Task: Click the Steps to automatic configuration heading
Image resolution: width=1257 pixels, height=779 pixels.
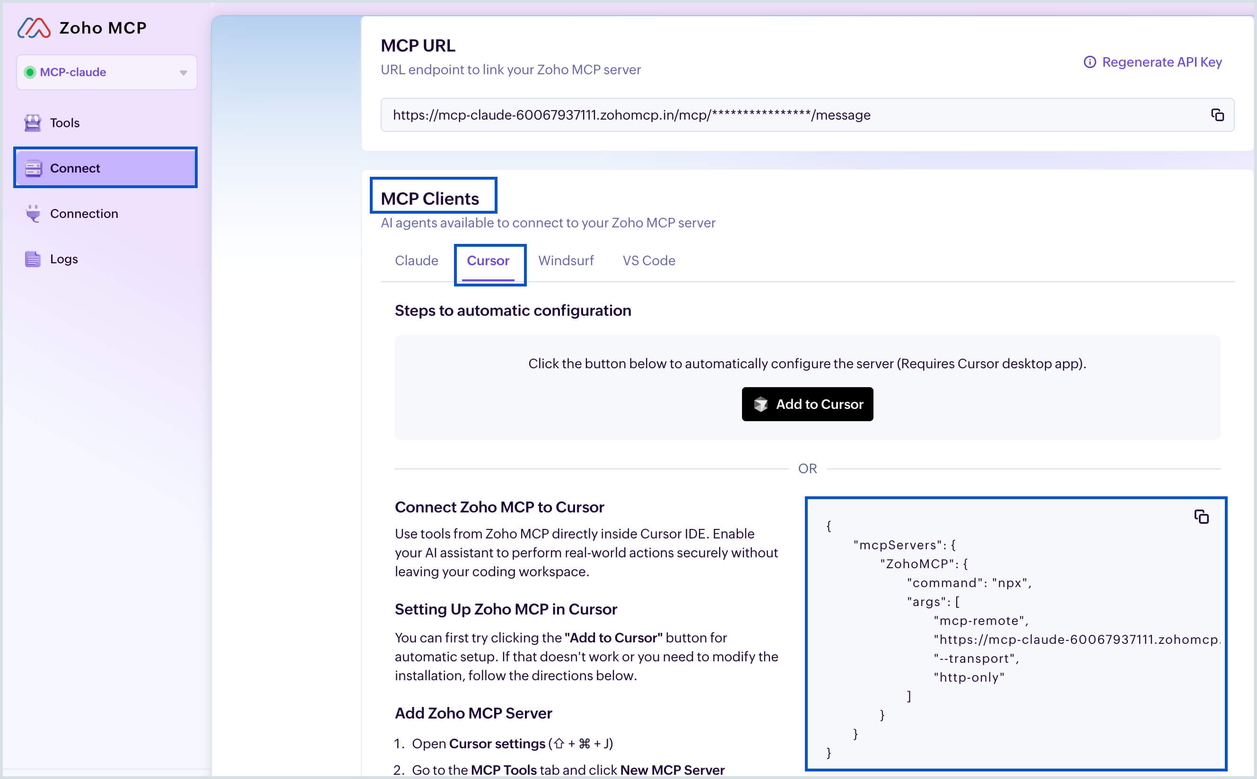Action: coord(513,311)
